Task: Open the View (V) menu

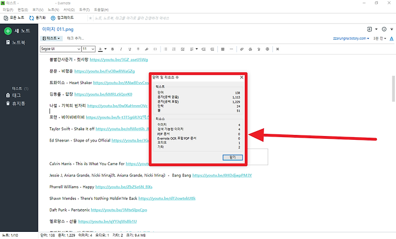Action: click(x=38, y=10)
